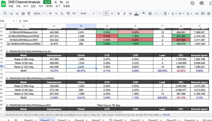This screenshot has width=212, height=121.
Task: Insert a link
Action: pyautogui.click(x=197, y=14)
